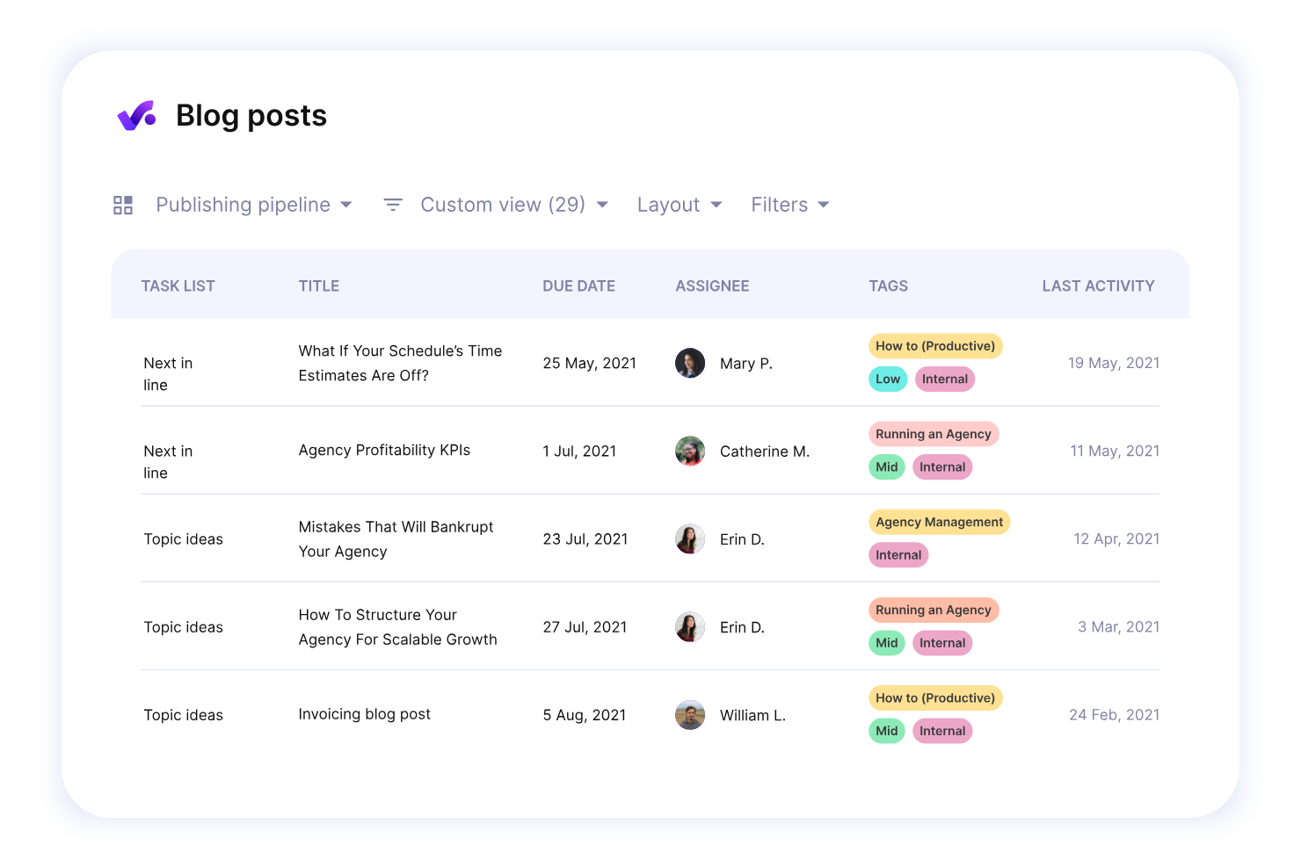Open the board layout grid icon
Screen dimensions: 1301x867
pos(123,204)
